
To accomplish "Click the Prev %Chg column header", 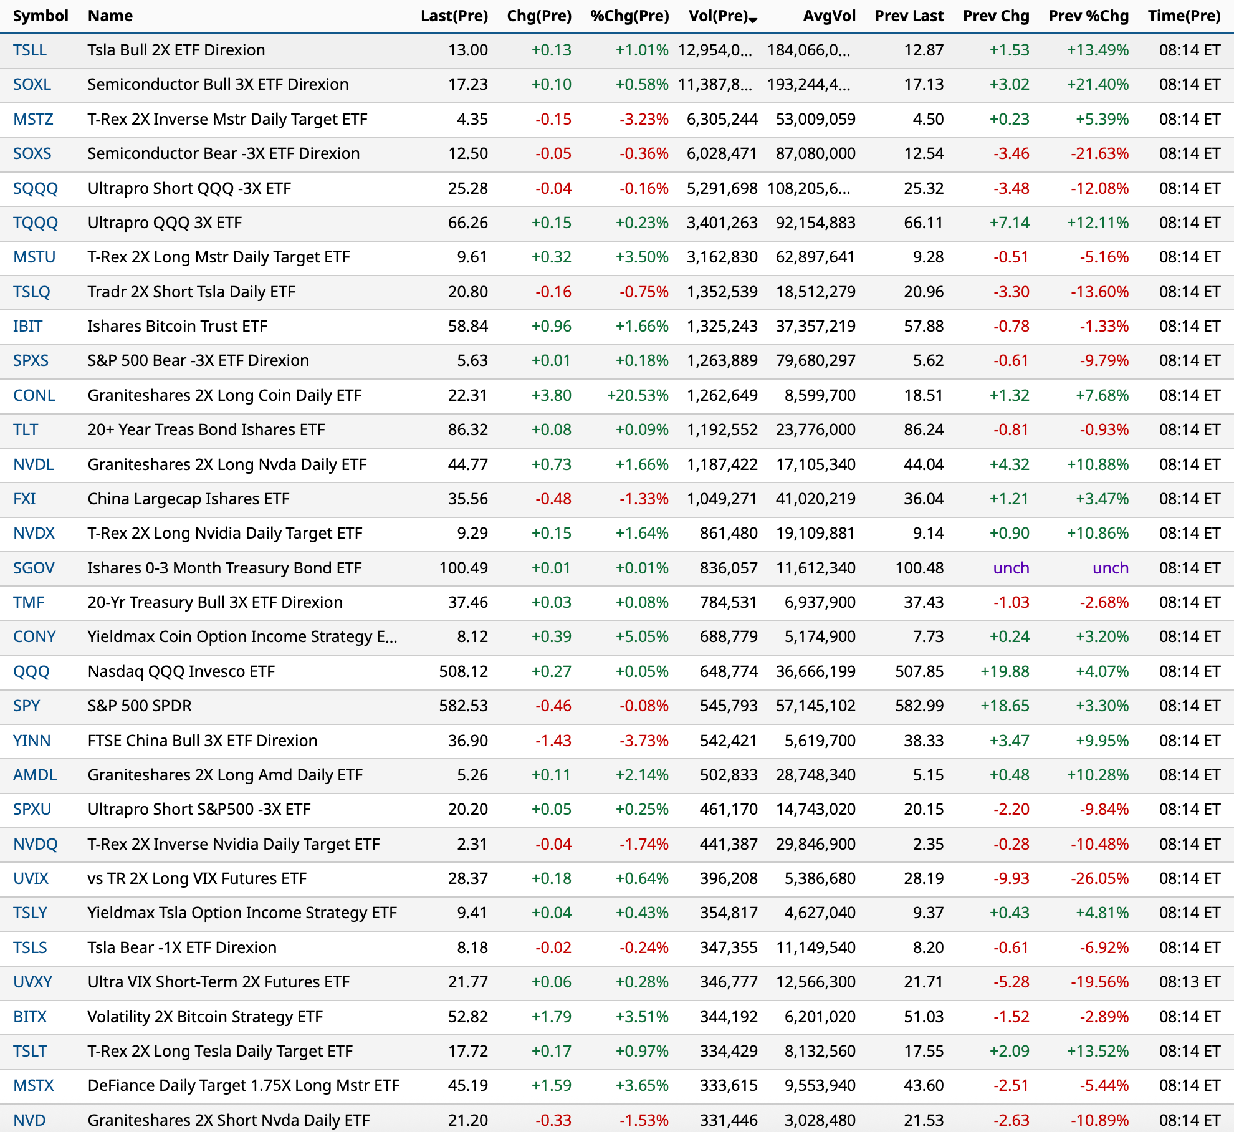I will 1088,16.
